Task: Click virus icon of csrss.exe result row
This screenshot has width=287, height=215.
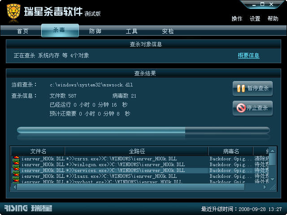Action: 16,159
